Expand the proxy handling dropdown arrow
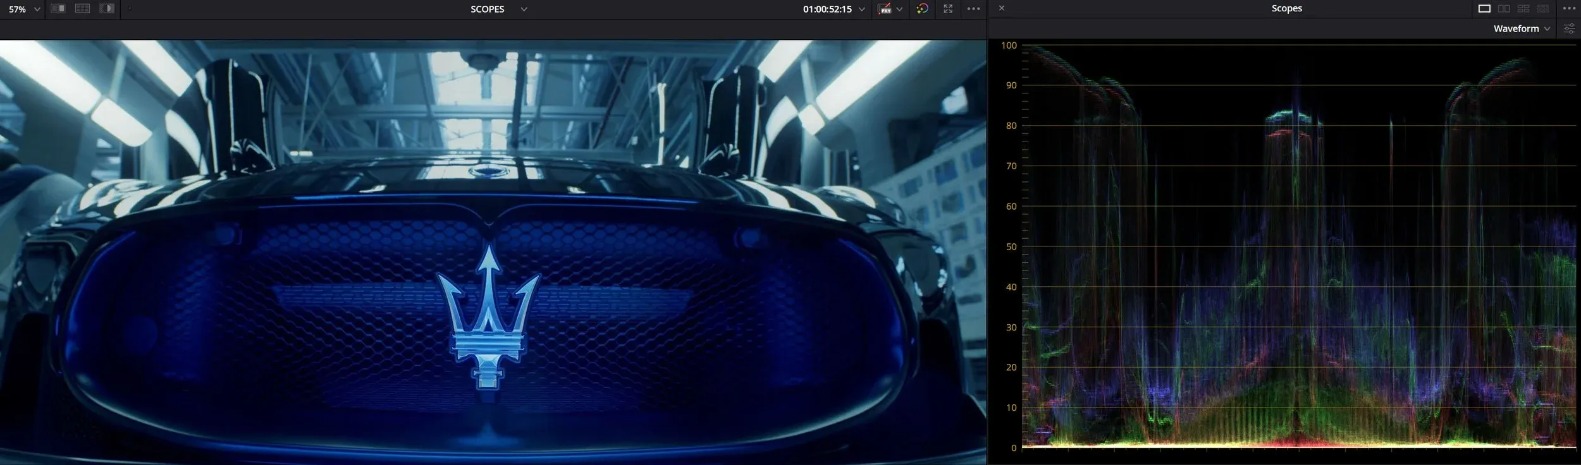 [x=899, y=9]
